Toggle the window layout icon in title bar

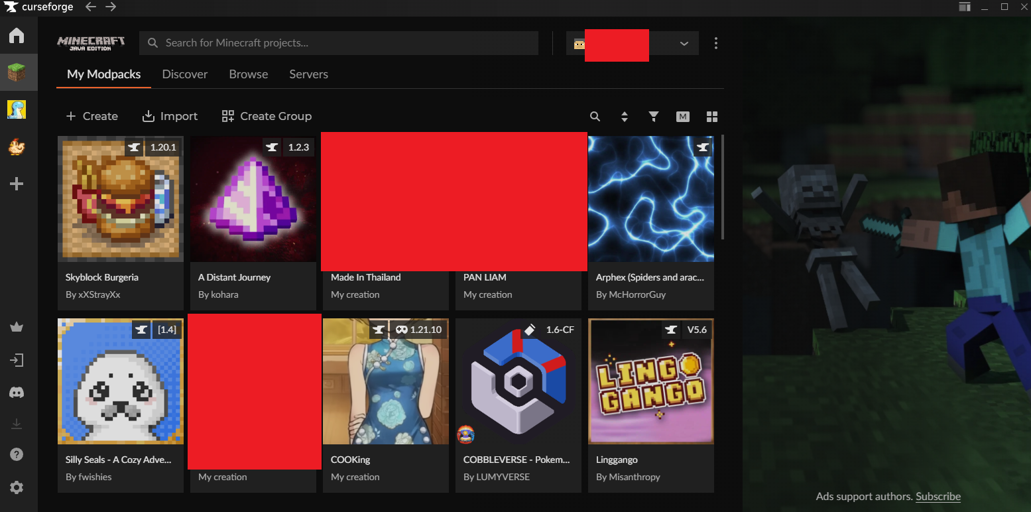click(965, 7)
